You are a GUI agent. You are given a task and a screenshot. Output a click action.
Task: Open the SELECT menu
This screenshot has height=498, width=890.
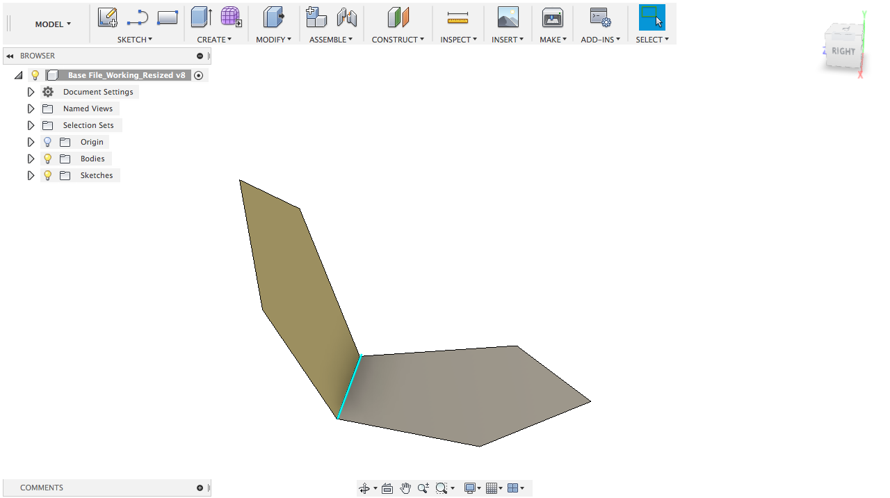652,40
